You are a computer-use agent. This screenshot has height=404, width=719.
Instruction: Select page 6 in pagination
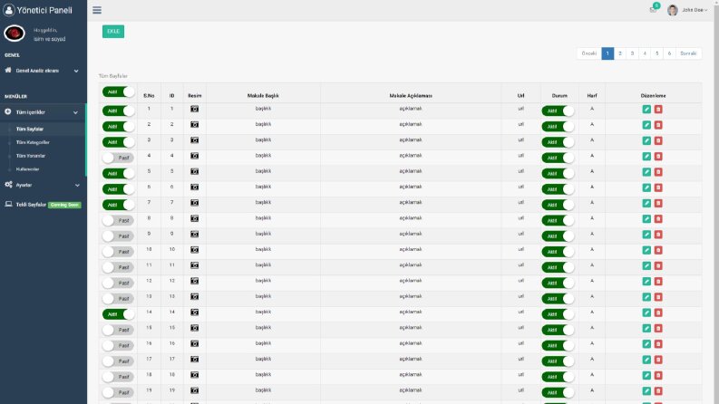(669, 53)
